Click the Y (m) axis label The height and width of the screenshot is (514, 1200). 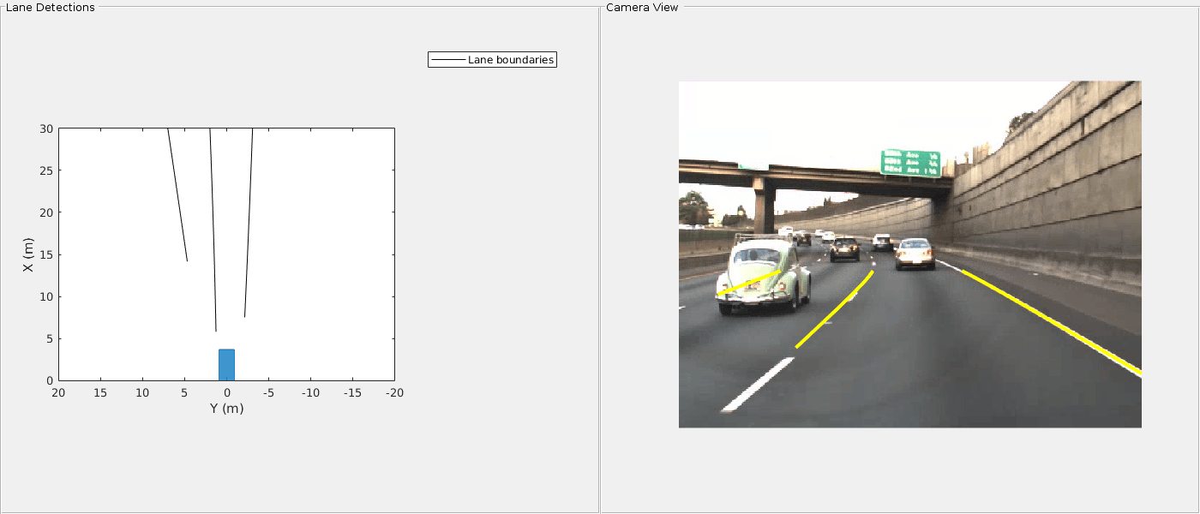tap(226, 409)
